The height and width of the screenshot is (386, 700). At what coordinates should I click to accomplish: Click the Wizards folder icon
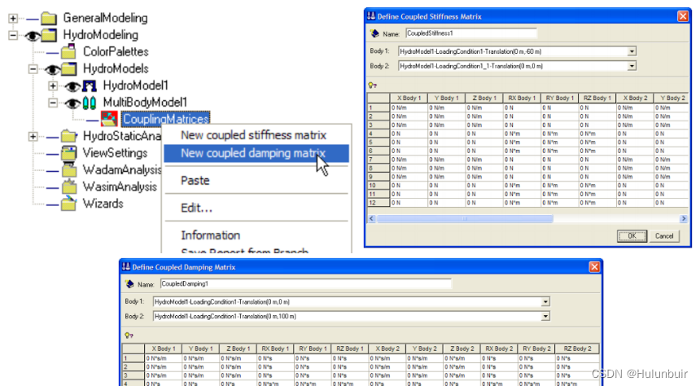[x=68, y=204]
